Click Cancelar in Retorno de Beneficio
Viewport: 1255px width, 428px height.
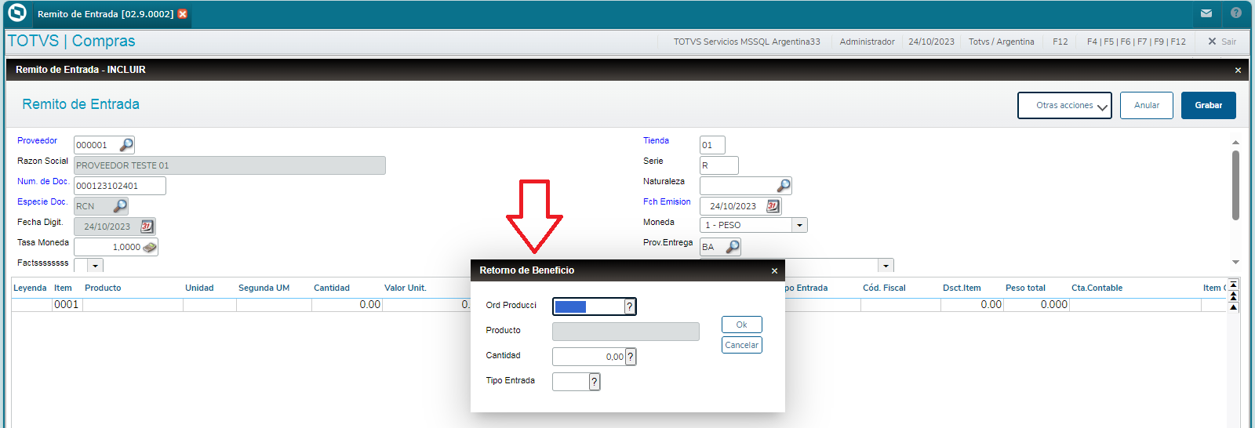[741, 345]
